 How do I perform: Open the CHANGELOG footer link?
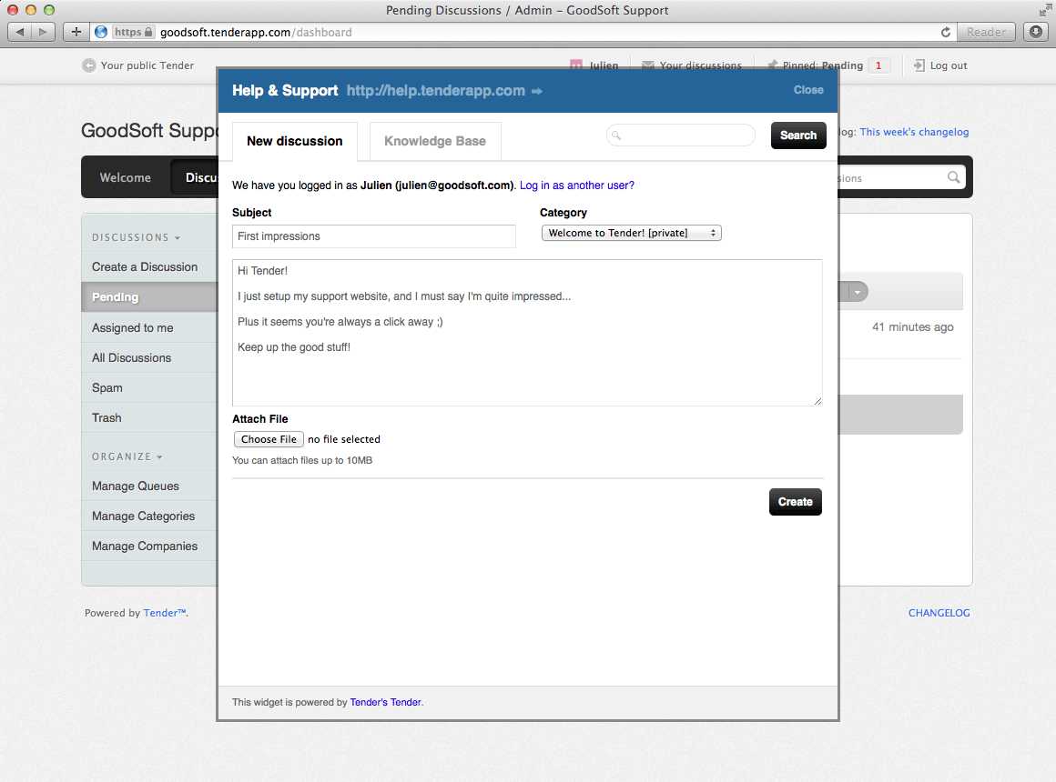coord(939,613)
